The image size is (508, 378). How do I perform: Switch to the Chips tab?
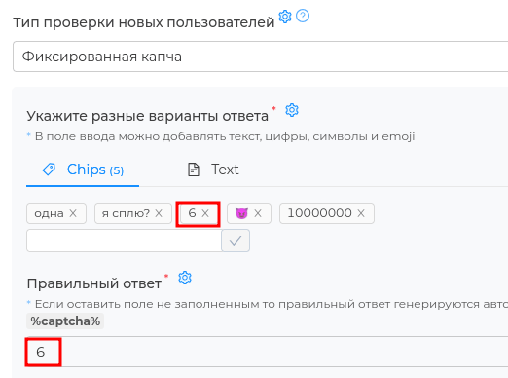[x=83, y=170]
